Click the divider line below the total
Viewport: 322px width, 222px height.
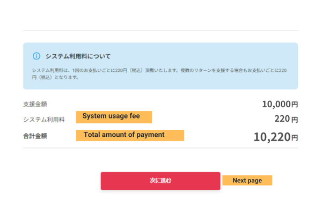click(x=160, y=147)
